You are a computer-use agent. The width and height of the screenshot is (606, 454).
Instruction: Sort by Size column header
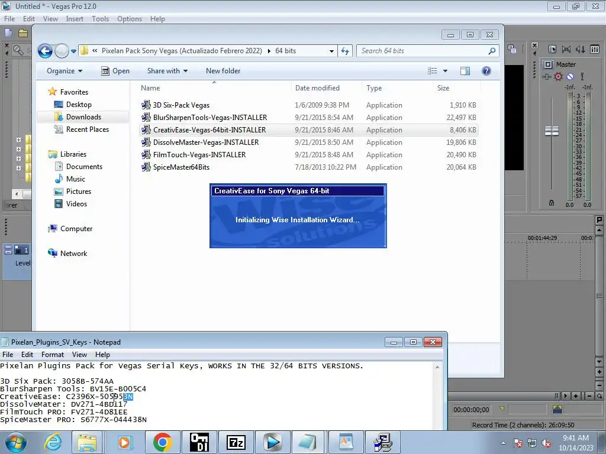[x=443, y=88]
